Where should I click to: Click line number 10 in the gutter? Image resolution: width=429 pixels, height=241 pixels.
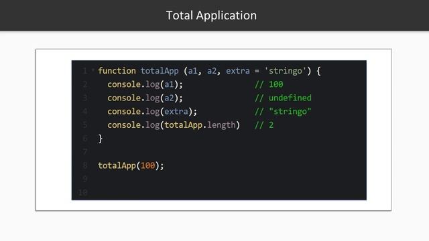click(x=82, y=193)
